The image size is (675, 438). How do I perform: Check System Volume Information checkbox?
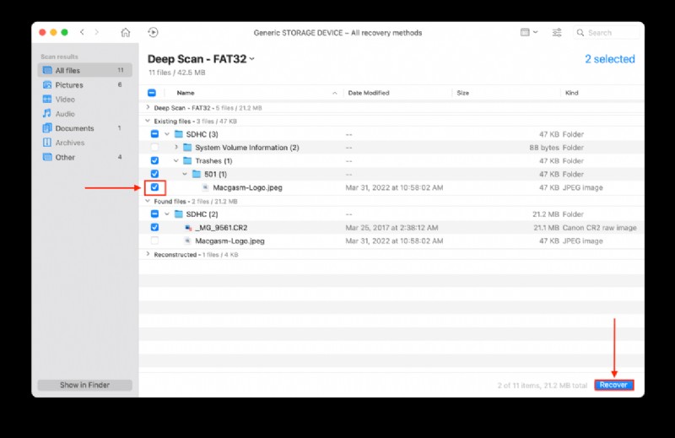[x=154, y=148]
